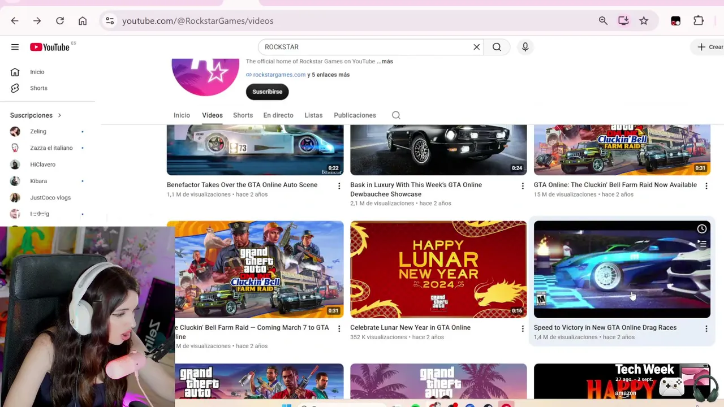Screen dimensions: 724x407
Task: Open the En directo tab
Action: pos(278,115)
